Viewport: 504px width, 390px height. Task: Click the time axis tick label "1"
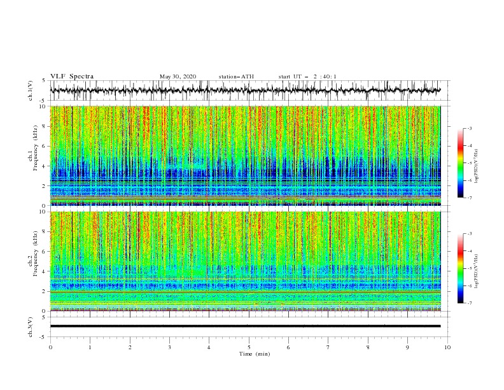(x=90, y=347)
